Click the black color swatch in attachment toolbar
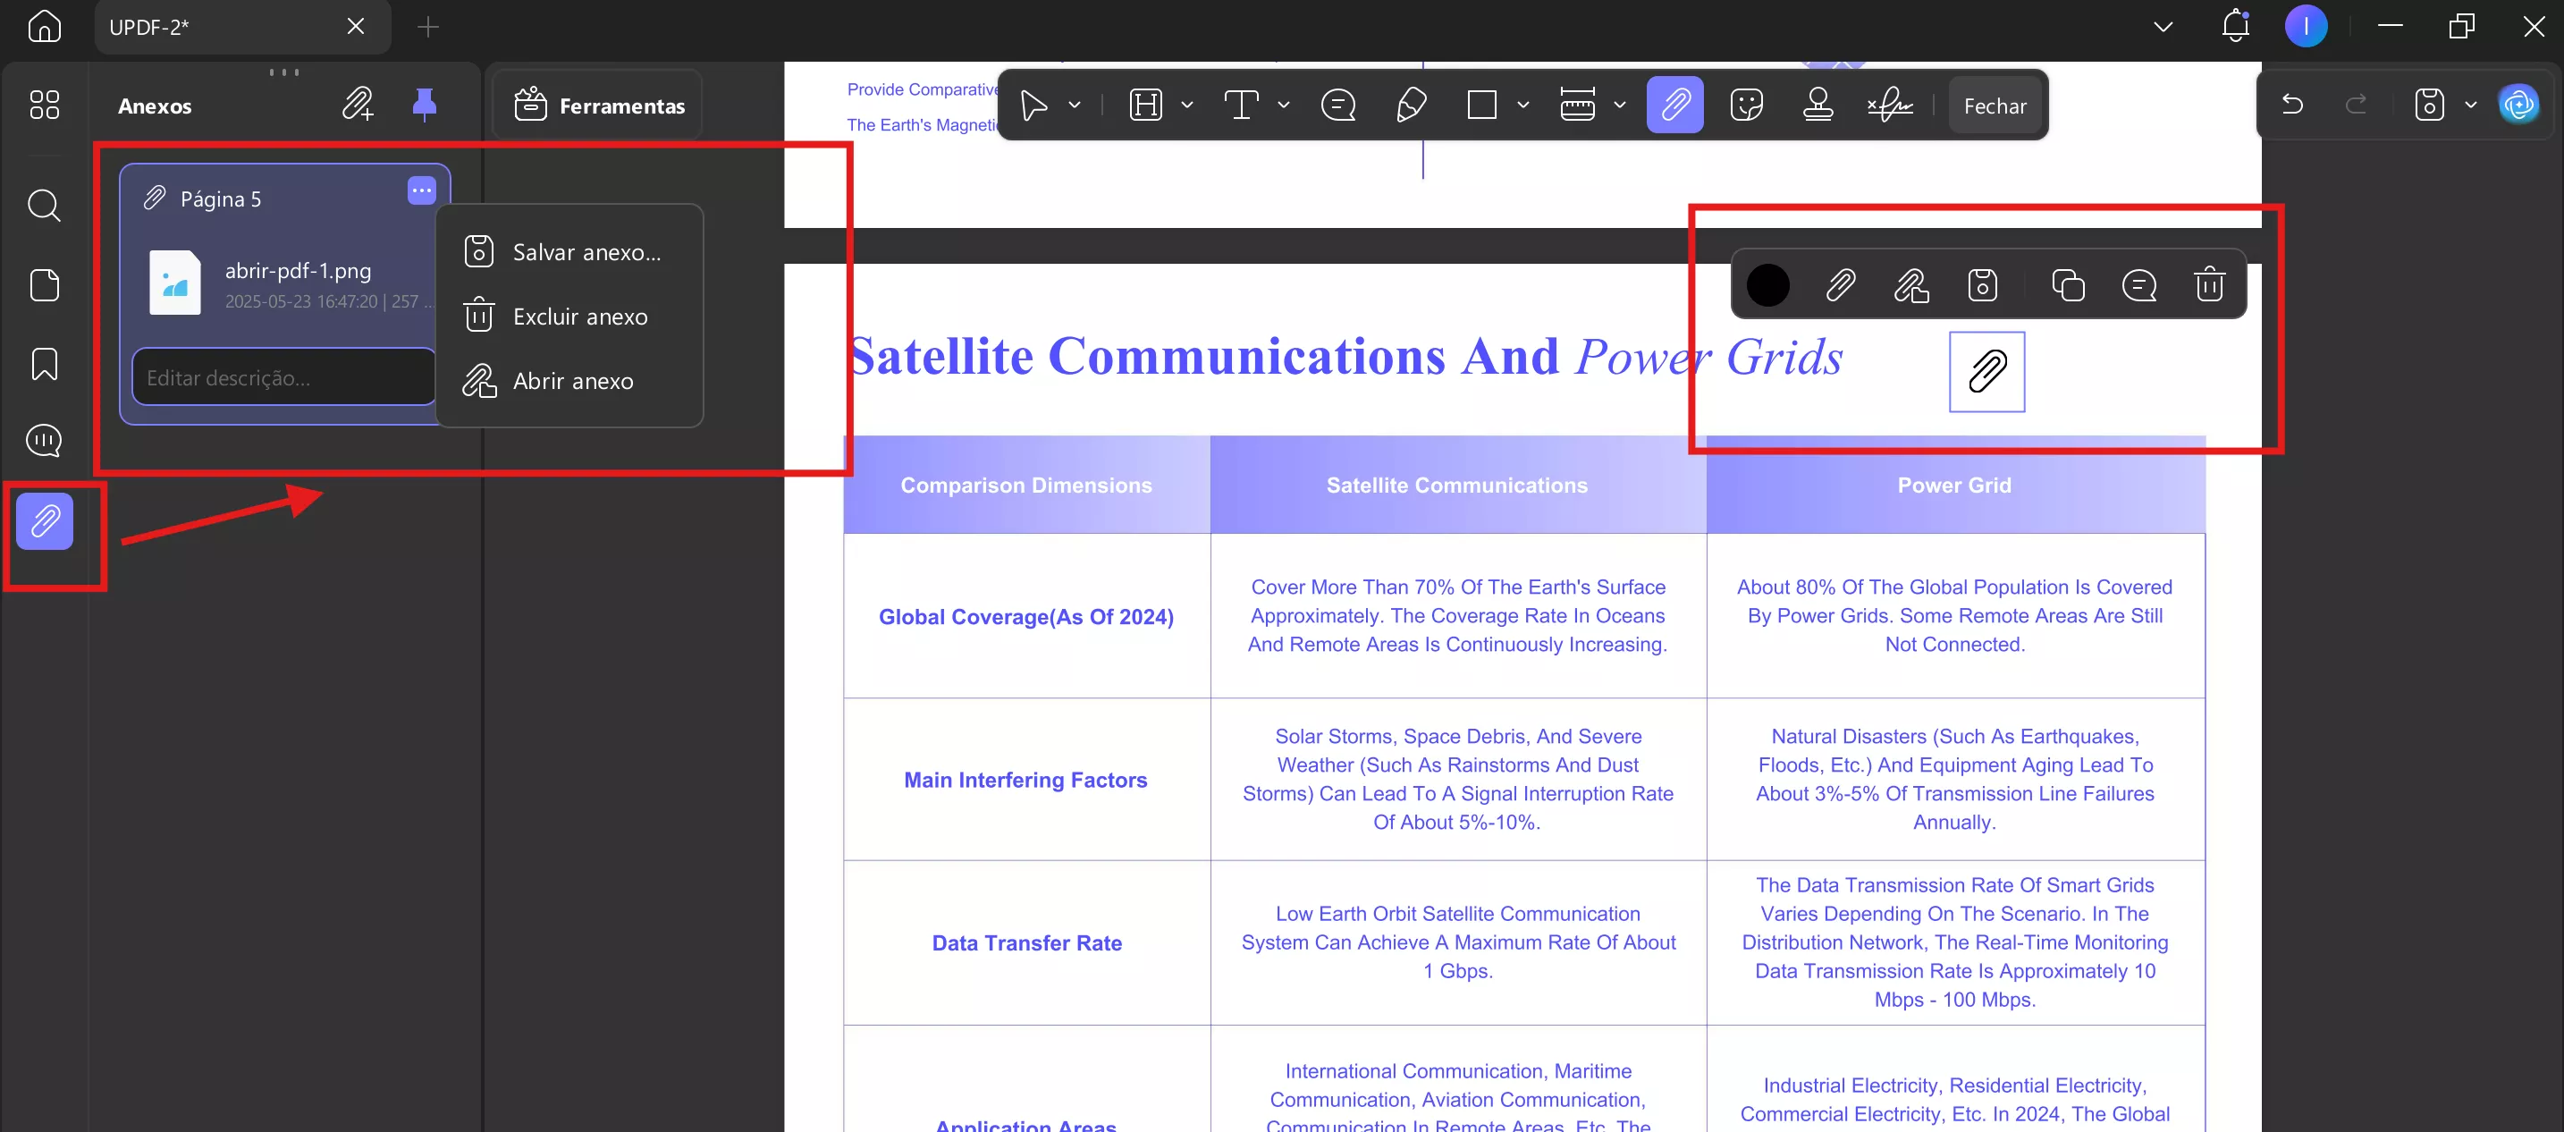This screenshot has width=2564, height=1132. pyautogui.click(x=1767, y=284)
